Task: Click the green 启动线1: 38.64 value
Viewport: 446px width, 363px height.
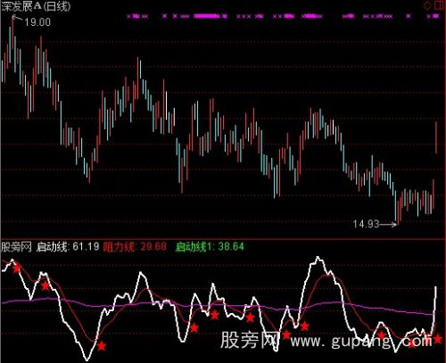Action: (x=210, y=247)
